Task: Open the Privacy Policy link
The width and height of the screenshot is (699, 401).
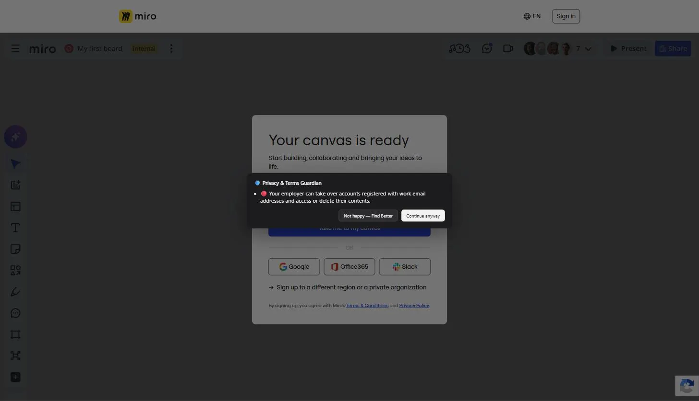Action: pyautogui.click(x=414, y=306)
